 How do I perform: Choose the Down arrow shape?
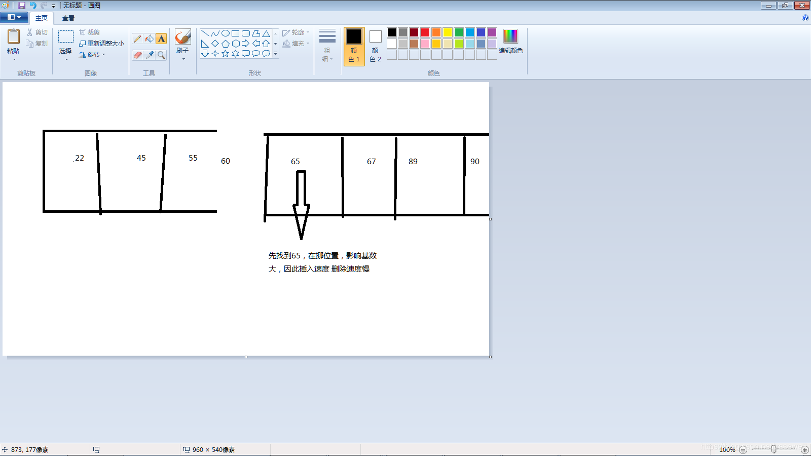point(205,53)
